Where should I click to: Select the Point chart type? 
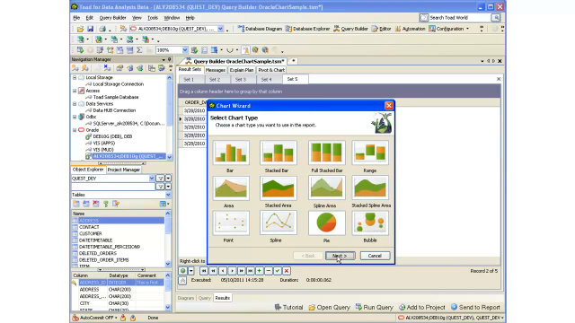231,223
